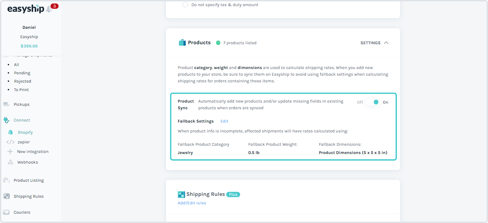Click the Connect plug icon
The width and height of the screenshot is (488, 223).
pyautogui.click(x=6, y=120)
